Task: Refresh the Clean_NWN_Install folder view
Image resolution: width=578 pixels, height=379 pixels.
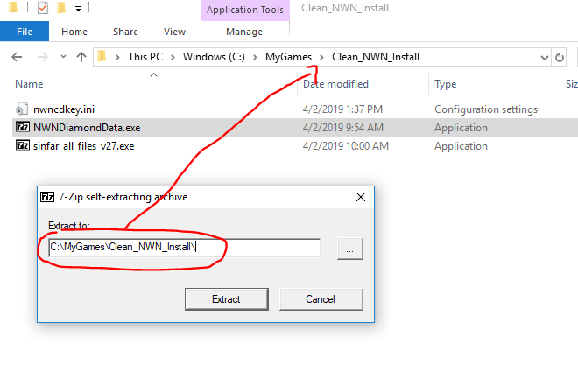Action: click(x=560, y=57)
